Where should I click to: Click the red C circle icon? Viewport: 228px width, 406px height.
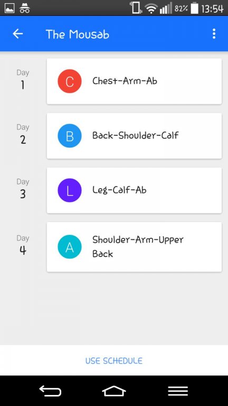coord(70,81)
